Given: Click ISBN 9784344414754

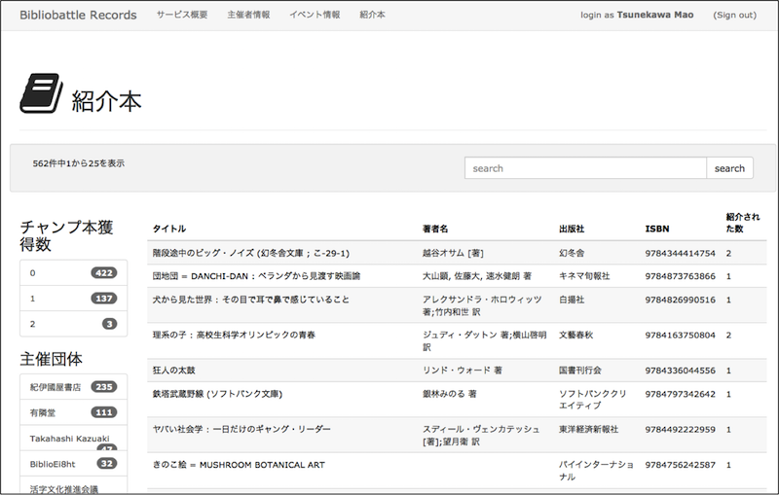Looking at the screenshot, I should pyautogui.click(x=680, y=253).
